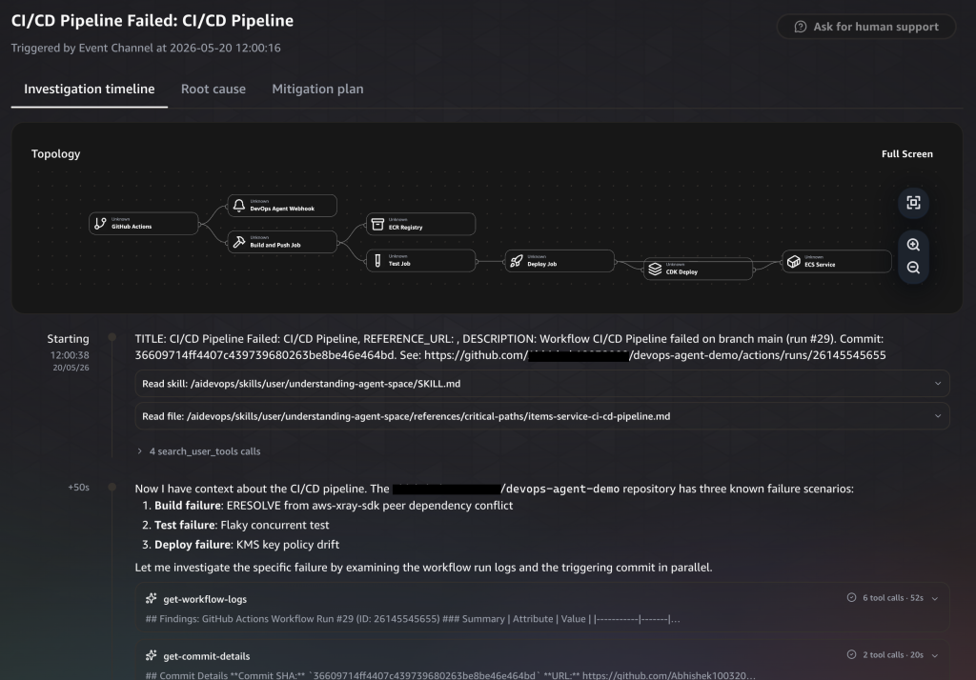The height and width of the screenshot is (680, 976).
Task: Click the get-workflow-logs card title
Action: pyautogui.click(x=205, y=599)
